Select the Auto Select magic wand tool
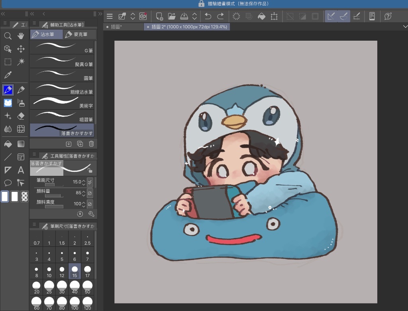This screenshot has width=408, height=311. 21,62
